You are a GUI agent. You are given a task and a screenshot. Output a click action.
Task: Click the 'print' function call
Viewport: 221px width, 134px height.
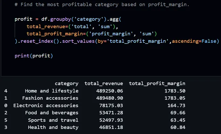click(22, 56)
